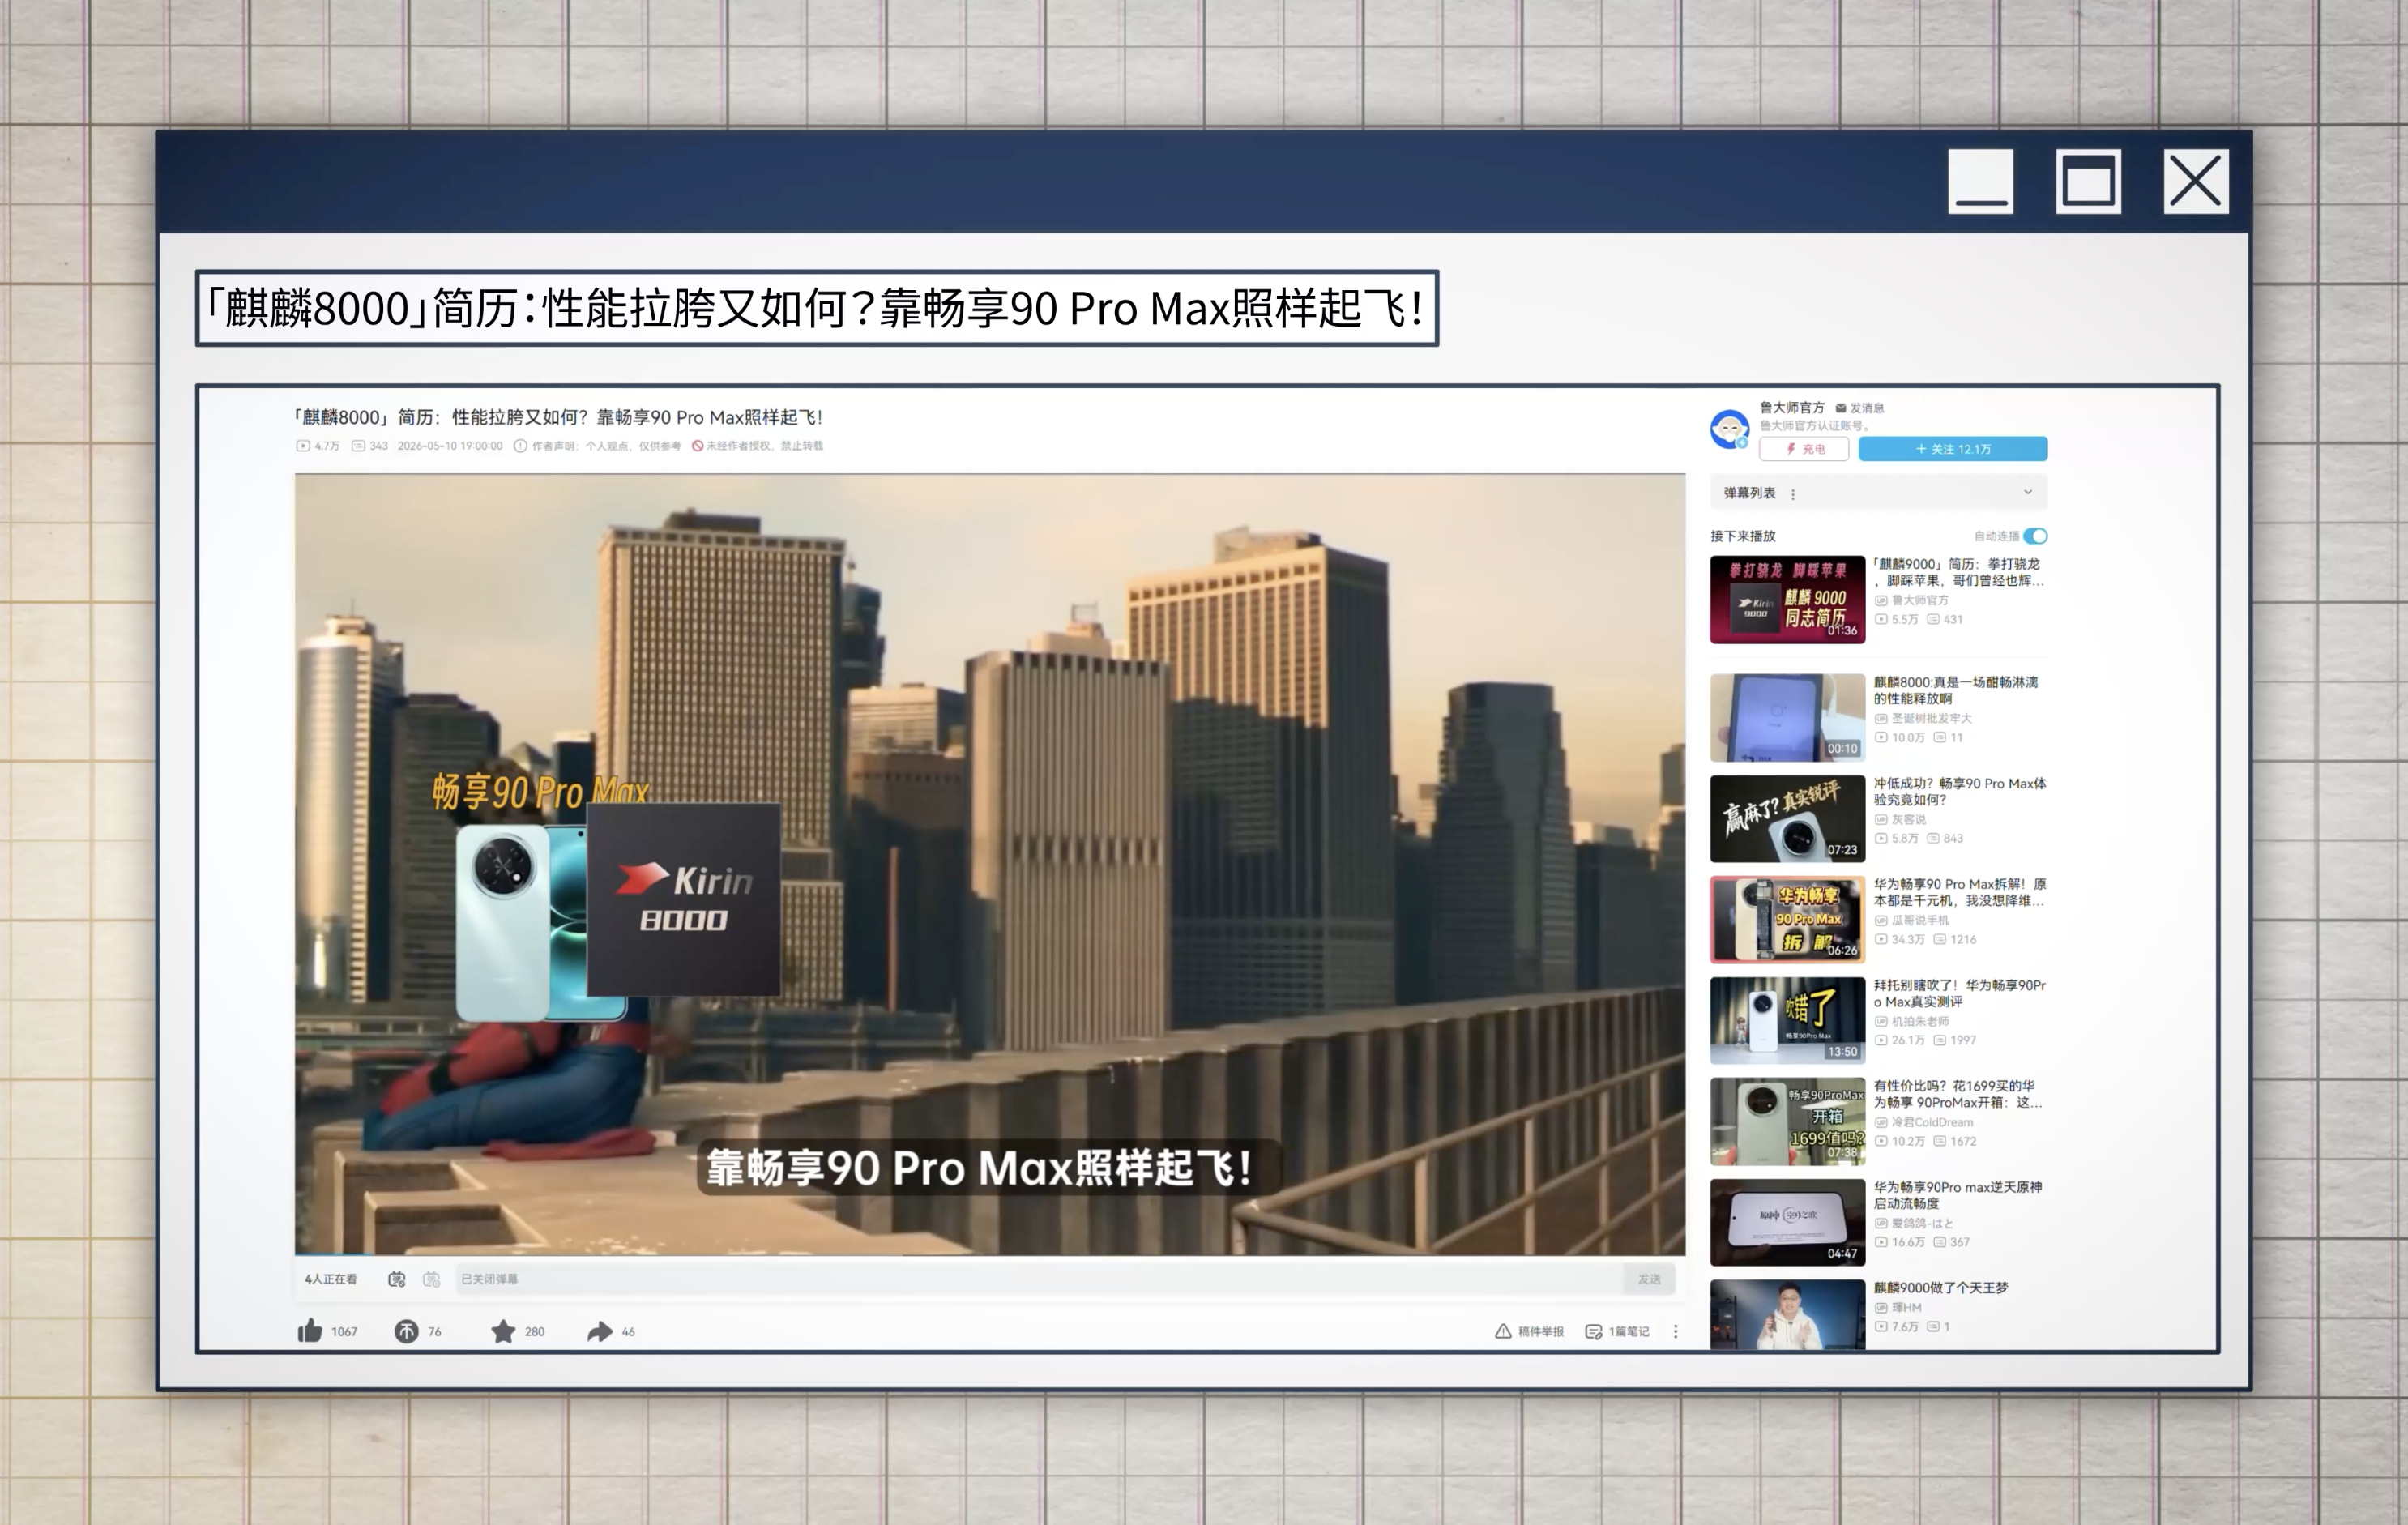Image resolution: width=2408 pixels, height=1525 pixels.
Task: Open the title 冲低成功？畅享90 Pro Max体验究竟如何
Action: click(x=1960, y=791)
